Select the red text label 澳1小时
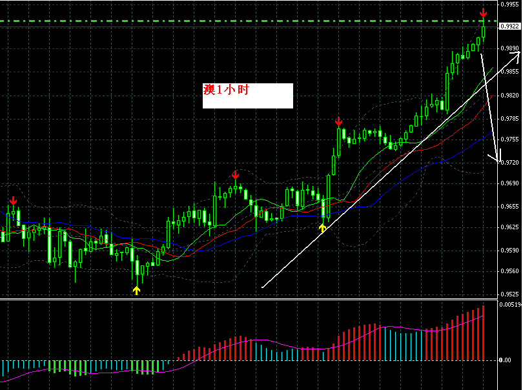This screenshot has width=523, height=390. [226, 90]
